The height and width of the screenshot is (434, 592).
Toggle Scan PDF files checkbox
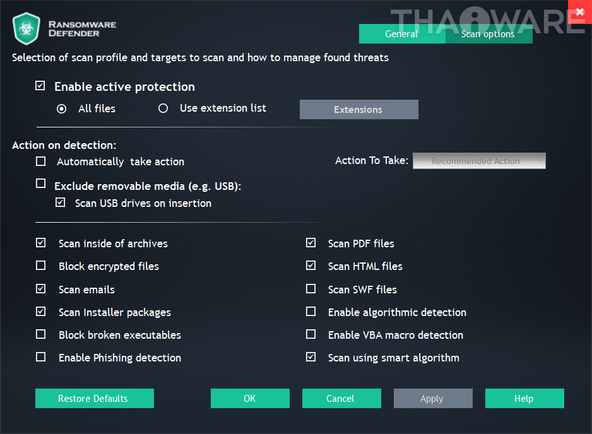pyautogui.click(x=311, y=243)
